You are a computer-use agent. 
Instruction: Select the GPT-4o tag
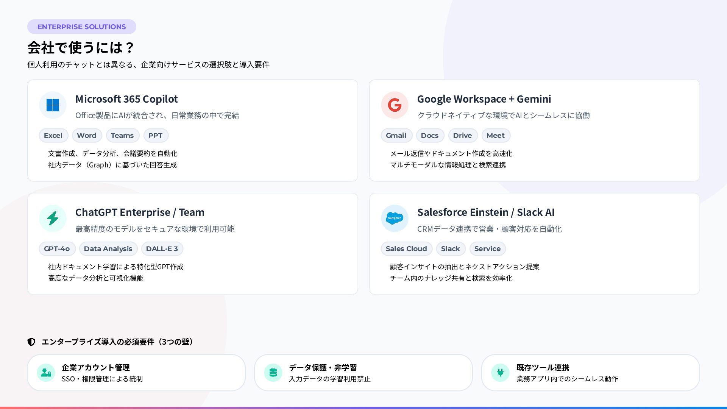coord(57,249)
